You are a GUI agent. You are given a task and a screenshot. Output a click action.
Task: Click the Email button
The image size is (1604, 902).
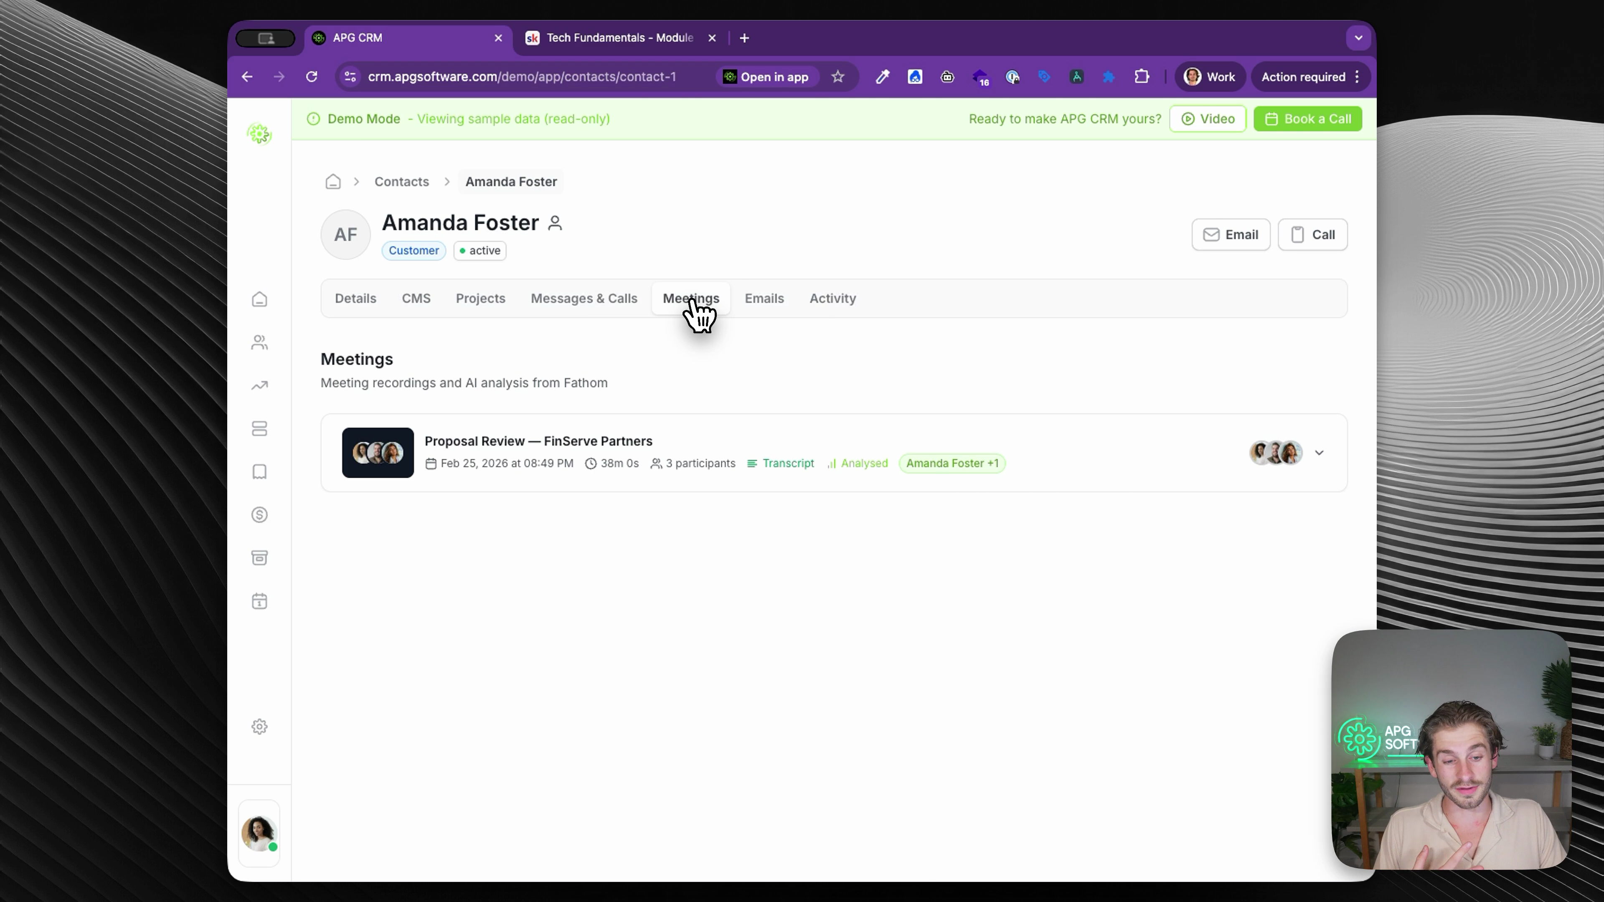(x=1231, y=235)
